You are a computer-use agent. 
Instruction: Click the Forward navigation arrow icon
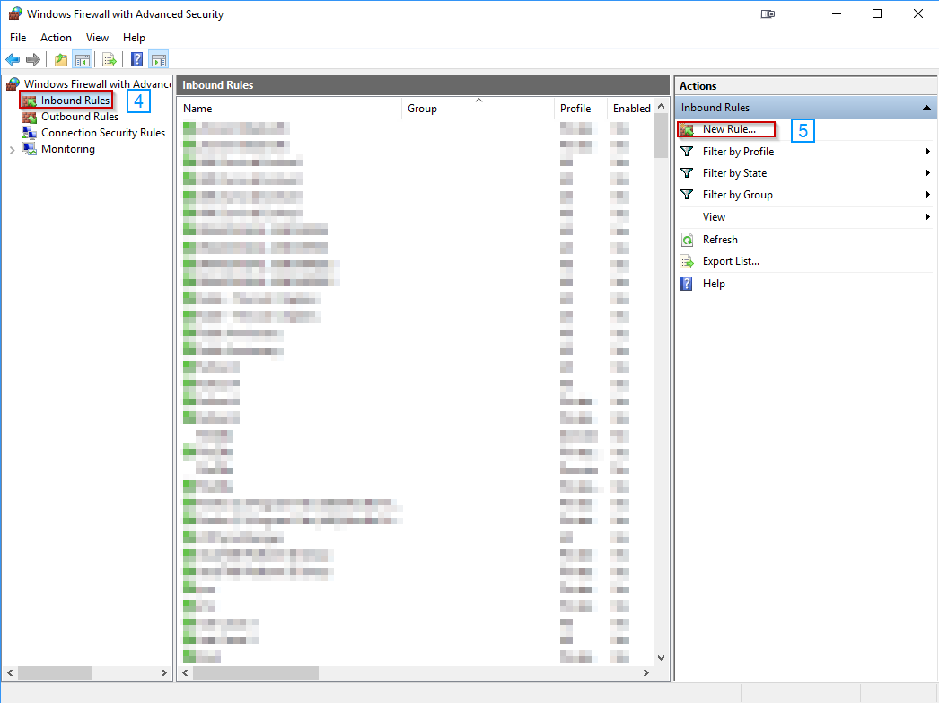[x=33, y=59]
